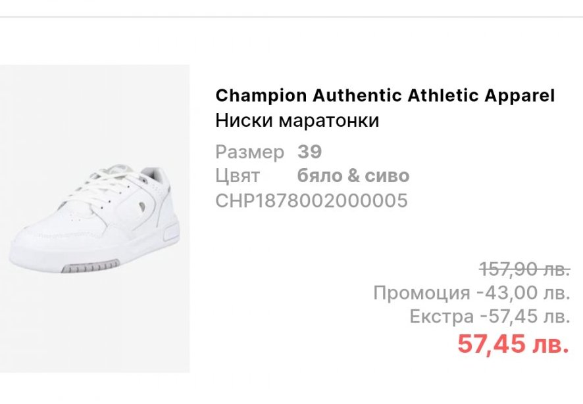The image size is (583, 404).
Task: Select the size value 39
Action: tap(310, 152)
